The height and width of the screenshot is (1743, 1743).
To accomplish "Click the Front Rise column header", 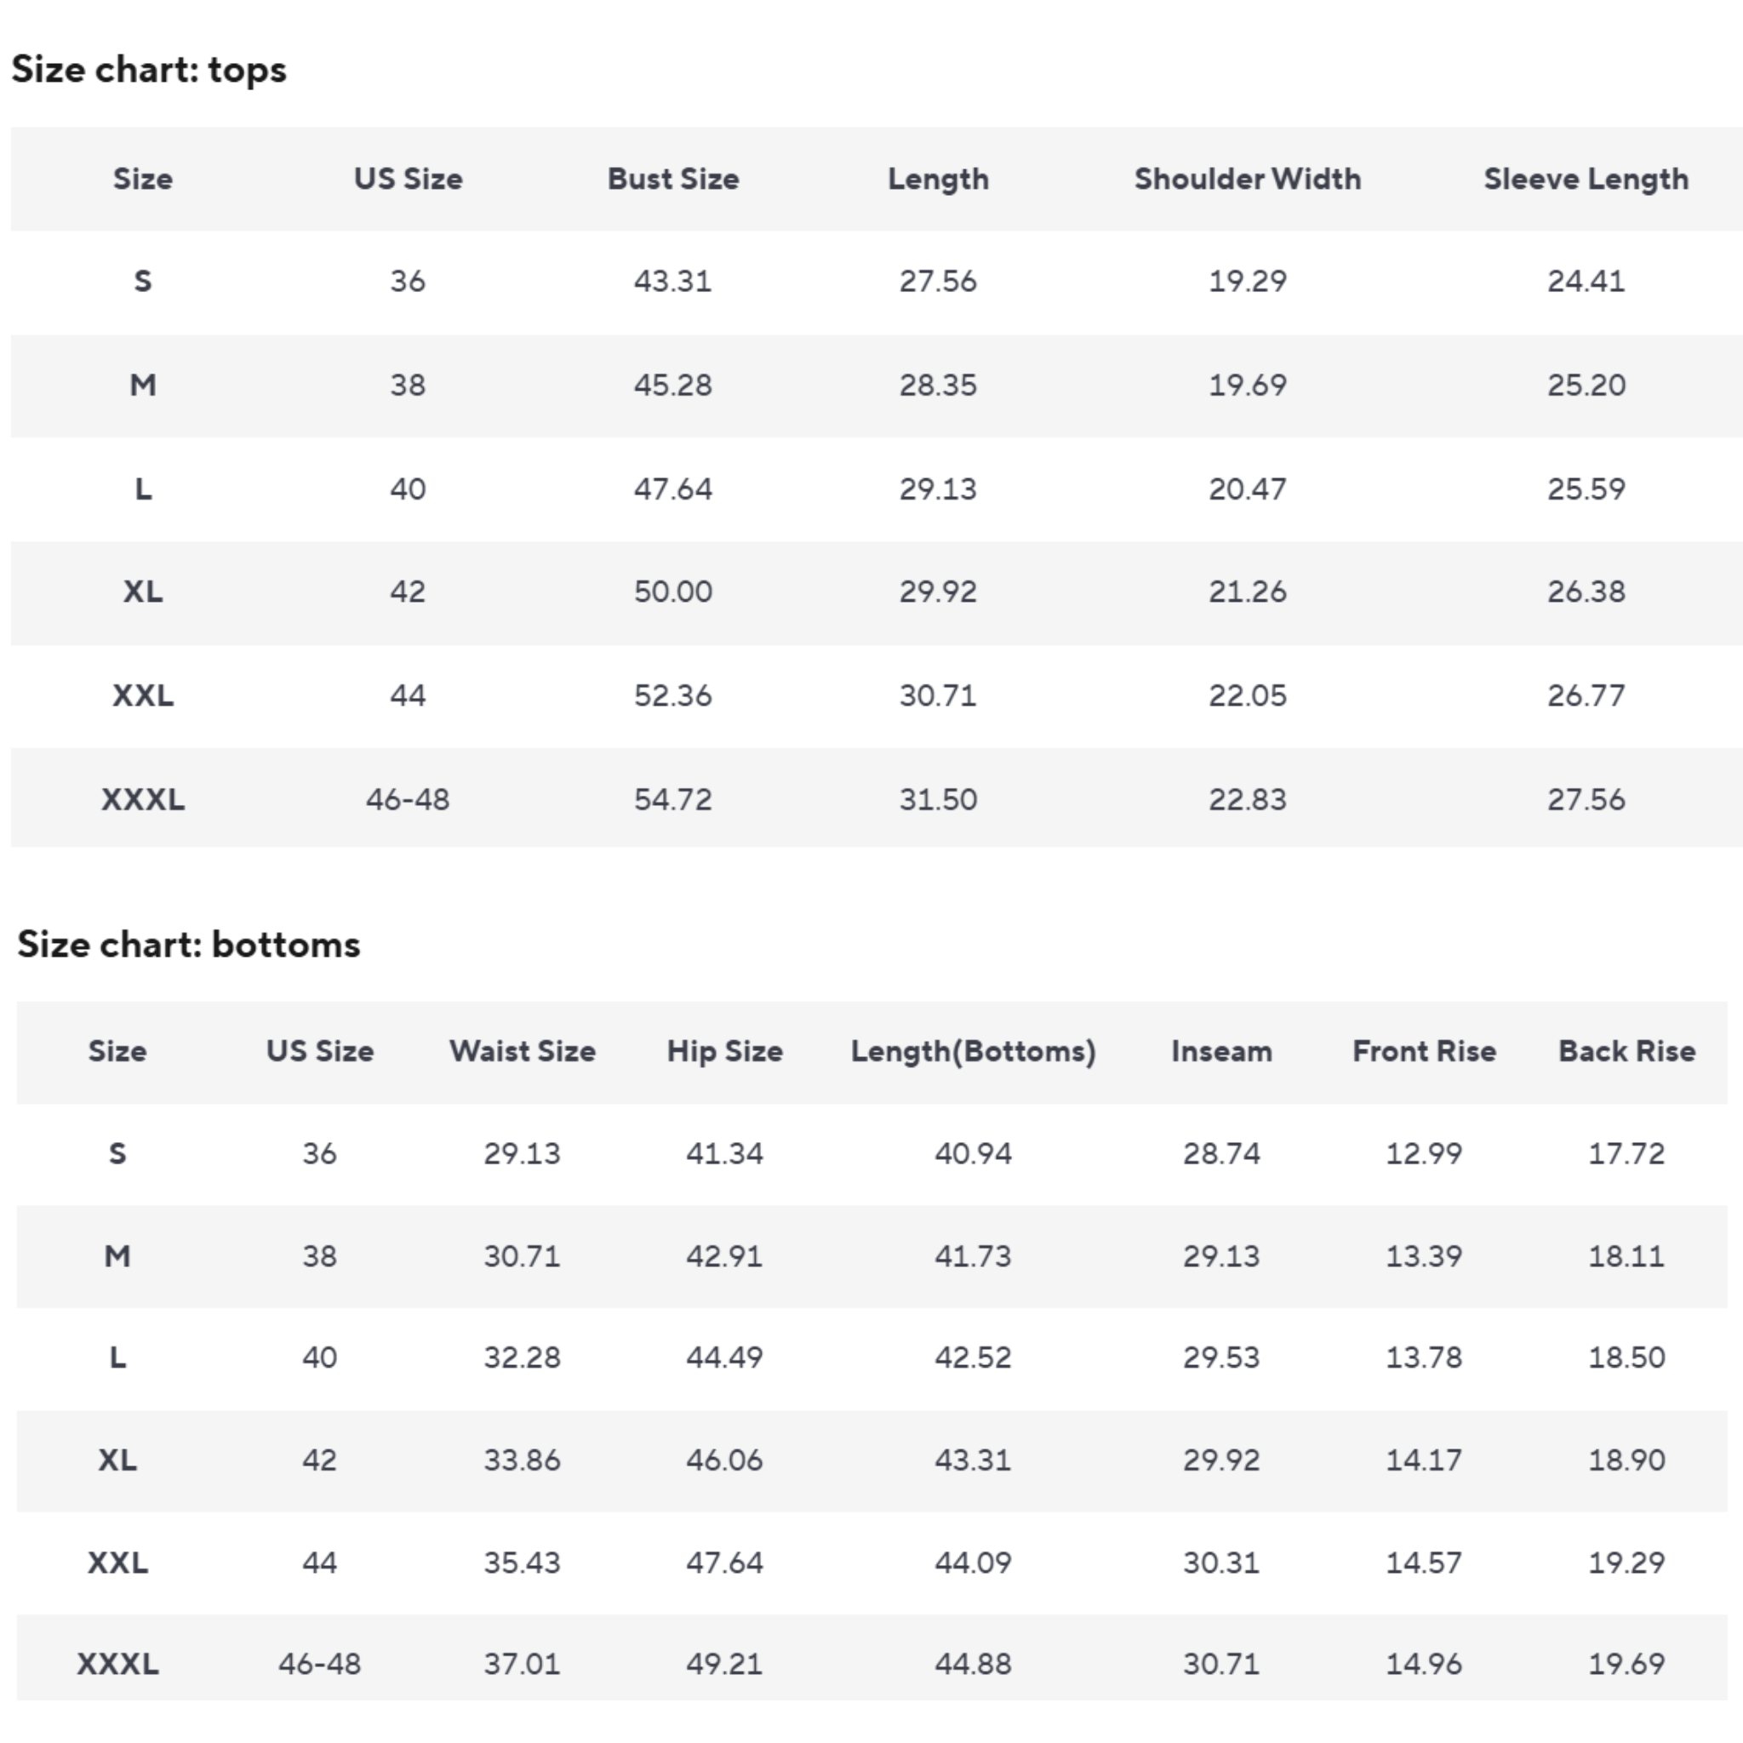I will click(x=1424, y=1051).
